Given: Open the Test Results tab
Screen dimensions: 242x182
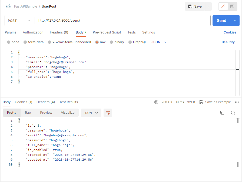Looking at the screenshot, I should pyautogui.click(x=69, y=102).
